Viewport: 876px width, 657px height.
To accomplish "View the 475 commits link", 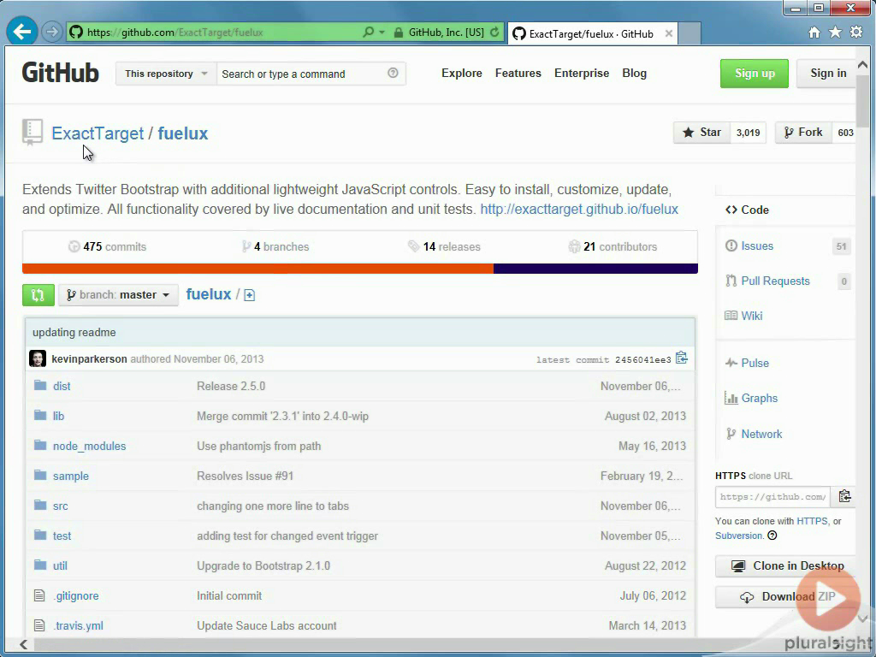I will coord(107,247).
